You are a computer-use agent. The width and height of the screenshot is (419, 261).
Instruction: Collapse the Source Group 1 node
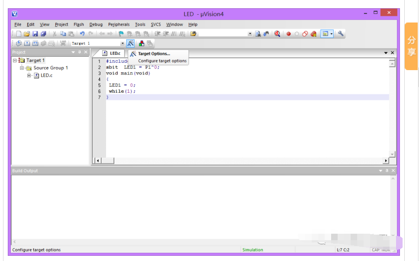click(22, 68)
